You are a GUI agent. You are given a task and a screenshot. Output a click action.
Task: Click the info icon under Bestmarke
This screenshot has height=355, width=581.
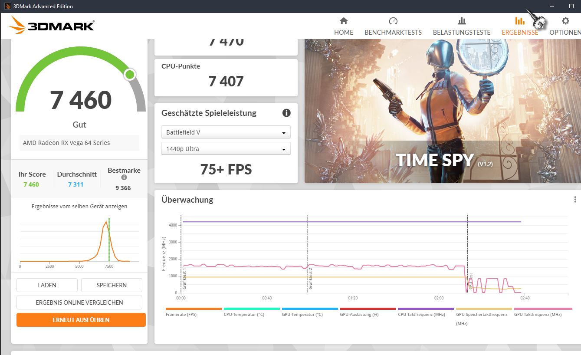tap(124, 177)
